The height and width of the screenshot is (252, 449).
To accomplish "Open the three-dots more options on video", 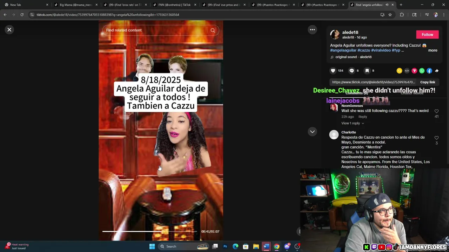I will pyautogui.click(x=312, y=30).
